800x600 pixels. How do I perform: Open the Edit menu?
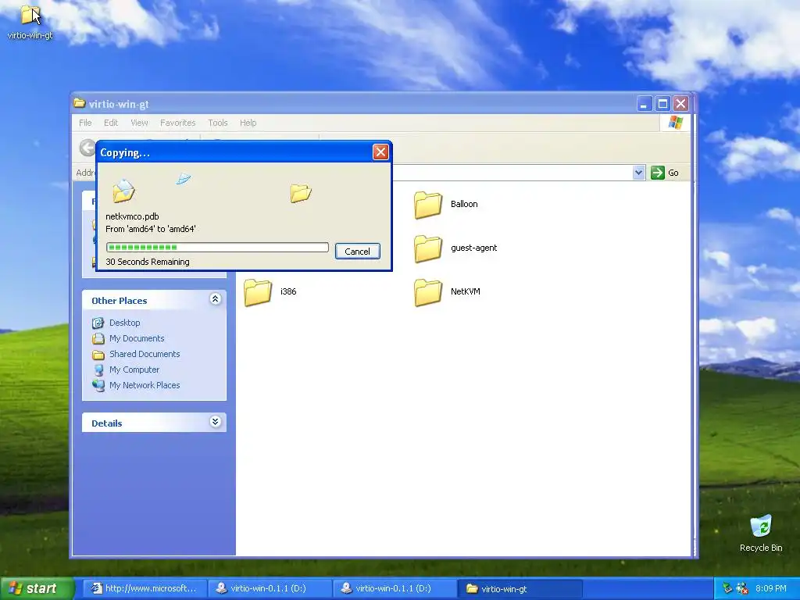coord(111,123)
